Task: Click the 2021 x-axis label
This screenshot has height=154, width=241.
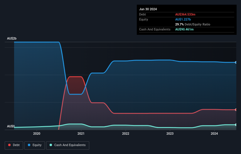Action: click(x=81, y=134)
